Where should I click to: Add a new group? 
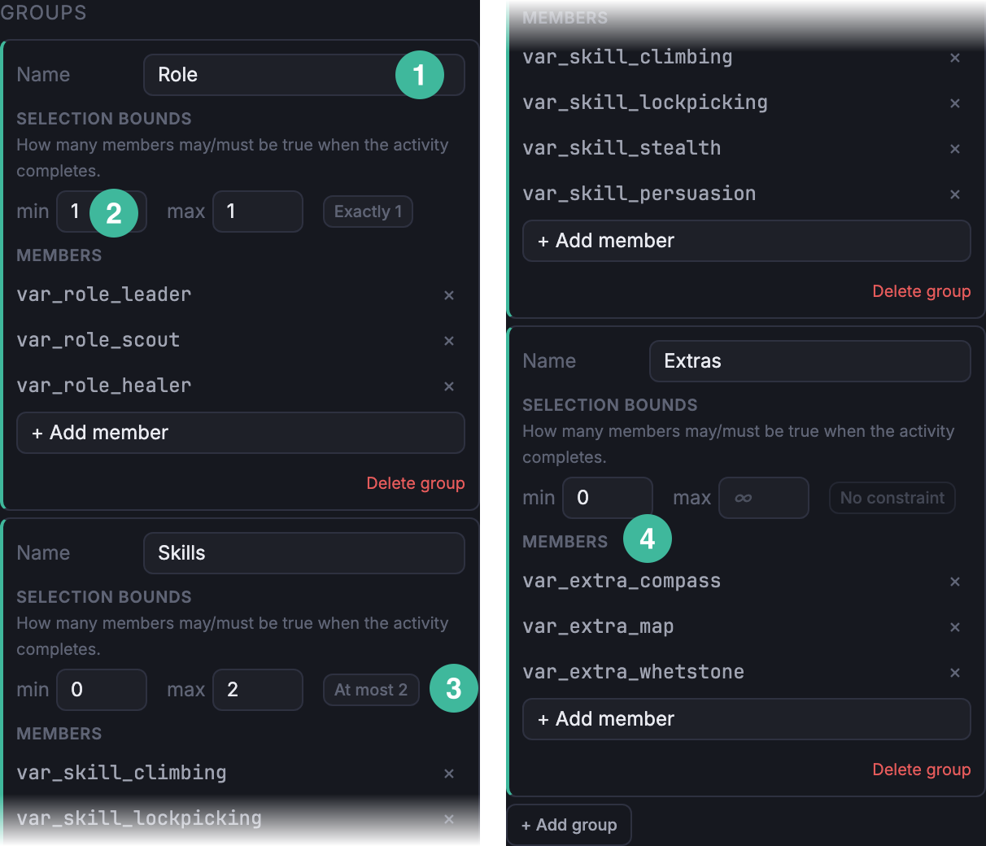click(569, 825)
